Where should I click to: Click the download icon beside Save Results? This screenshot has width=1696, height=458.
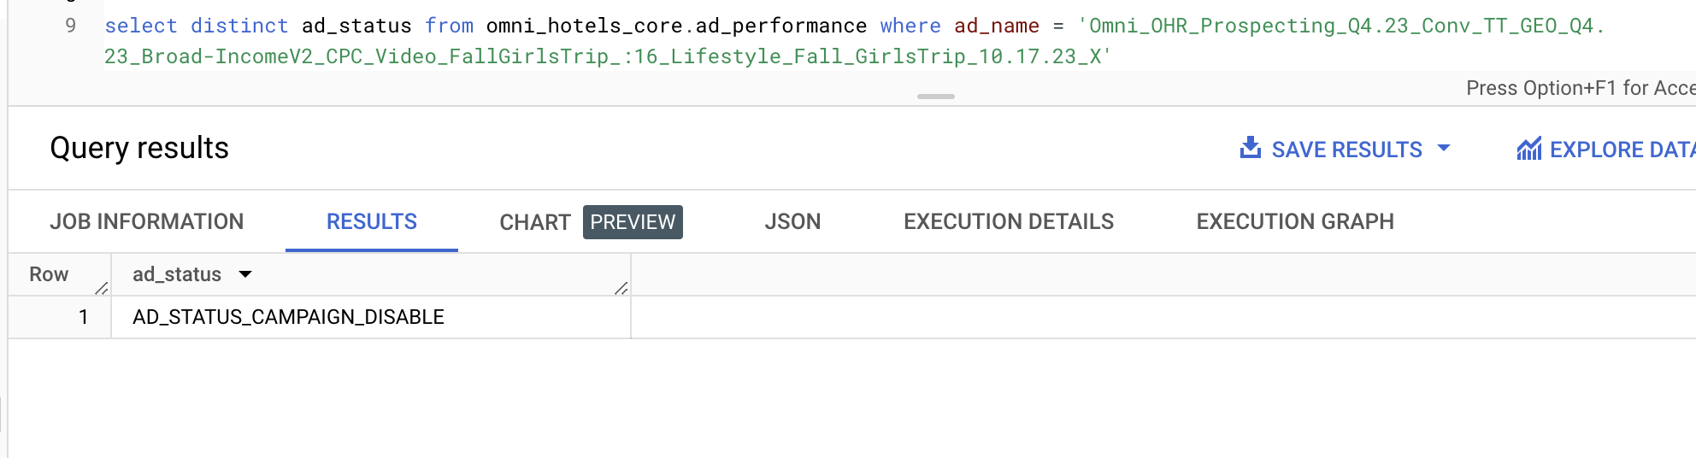(1251, 149)
